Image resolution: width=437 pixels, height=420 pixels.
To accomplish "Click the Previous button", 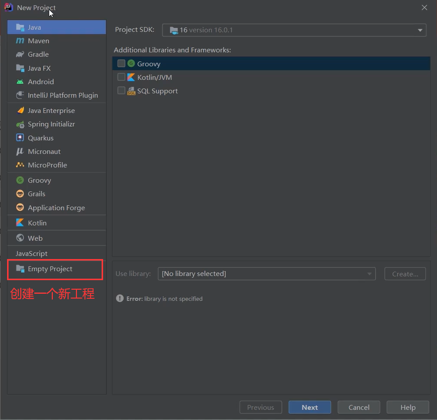I will [260, 407].
